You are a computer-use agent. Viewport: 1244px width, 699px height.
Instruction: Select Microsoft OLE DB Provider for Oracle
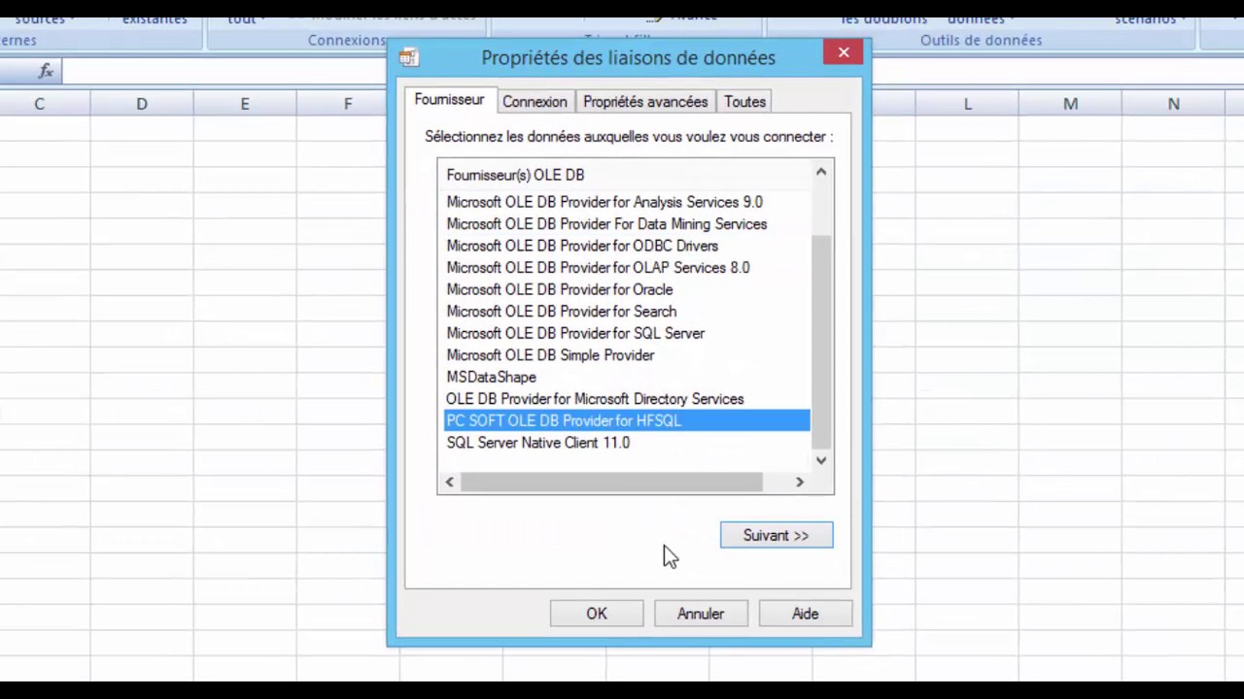[x=560, y=289]
